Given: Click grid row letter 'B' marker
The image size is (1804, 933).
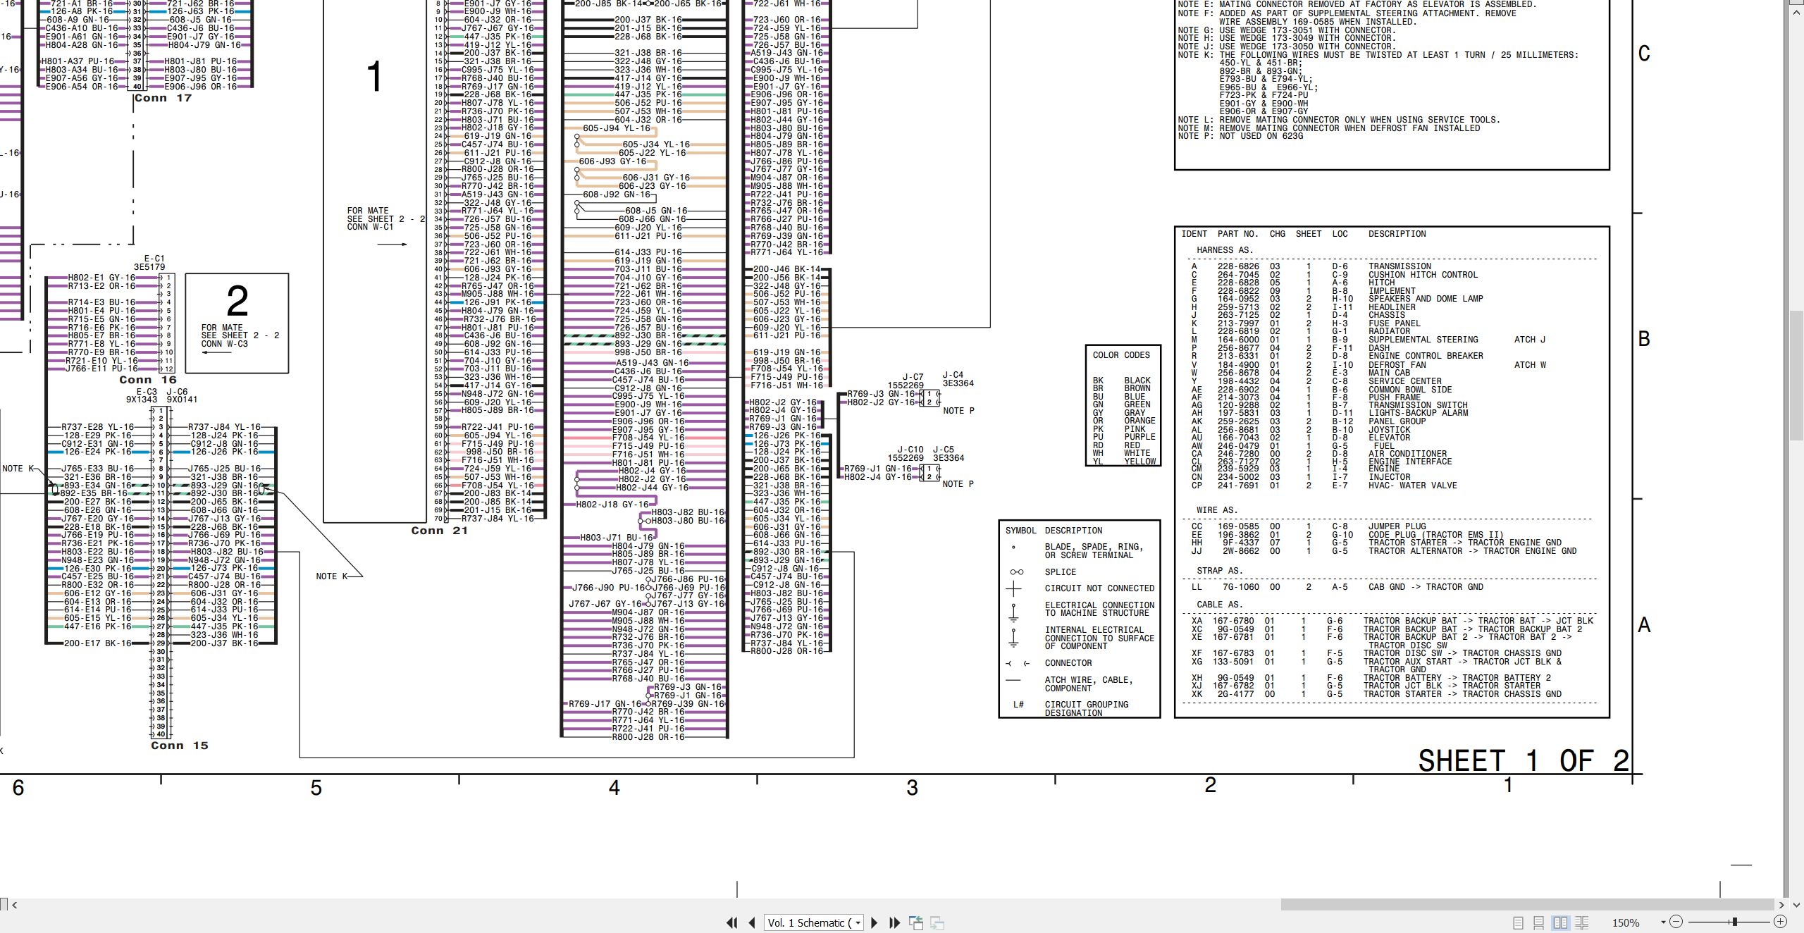Looking at the screenshot, I should 1644,339.
